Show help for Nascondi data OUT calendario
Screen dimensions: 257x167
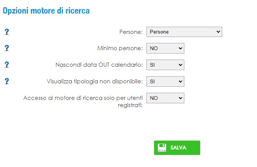tap(7, 64)
